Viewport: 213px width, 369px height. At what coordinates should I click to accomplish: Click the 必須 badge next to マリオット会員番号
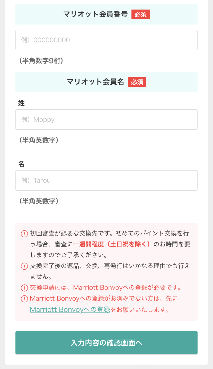point(141,14)
